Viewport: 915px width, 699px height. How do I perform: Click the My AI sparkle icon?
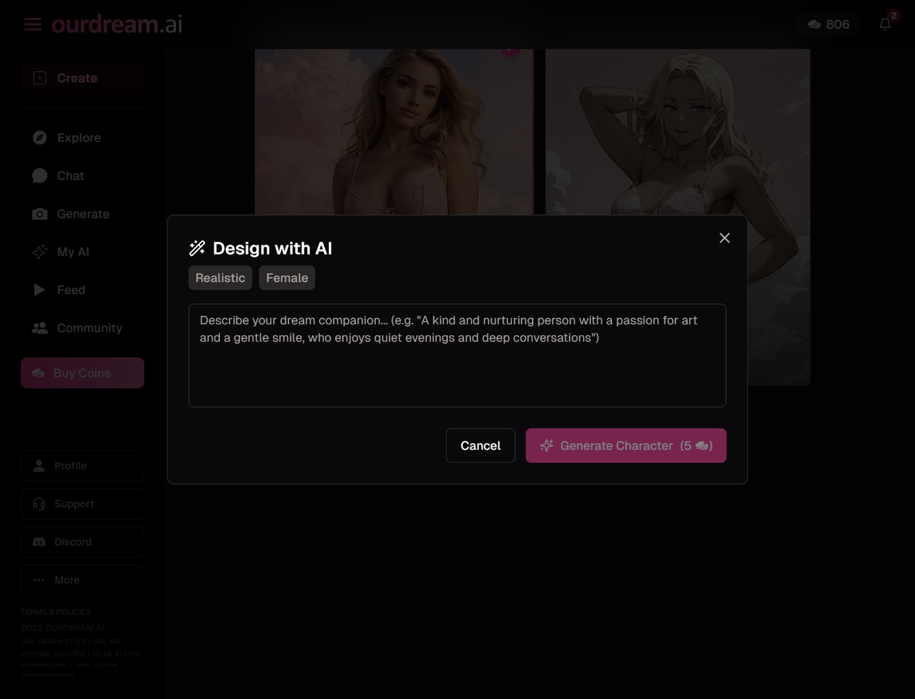39,252
